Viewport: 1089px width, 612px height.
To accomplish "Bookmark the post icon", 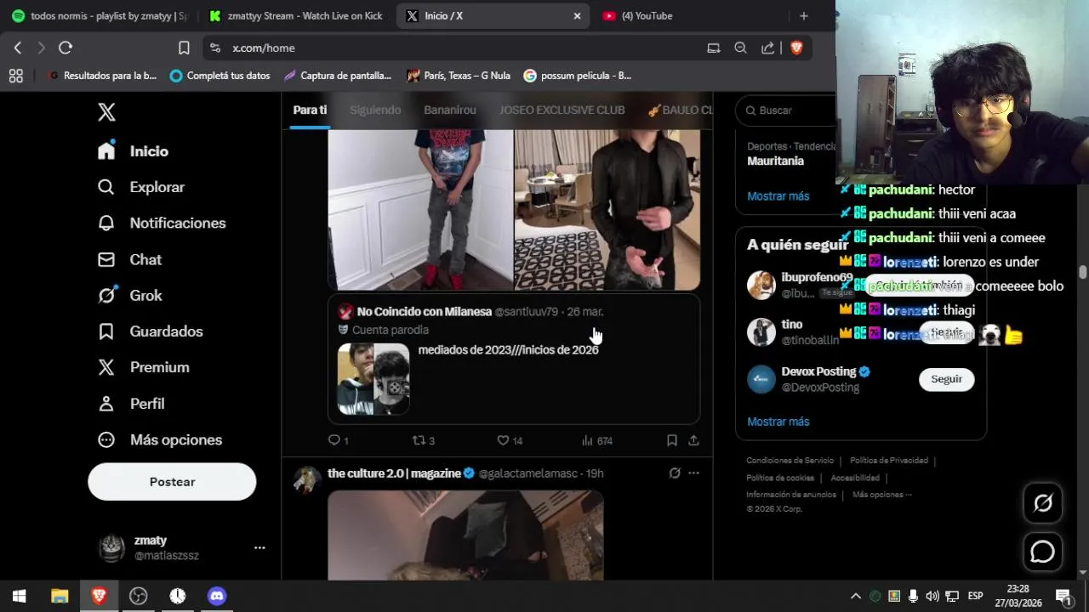I will (x=672, y=440).
